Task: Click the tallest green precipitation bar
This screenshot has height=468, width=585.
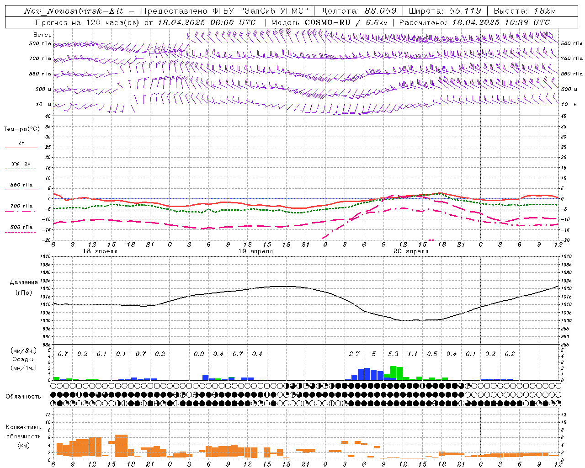Action: click(x=393, y=373)
